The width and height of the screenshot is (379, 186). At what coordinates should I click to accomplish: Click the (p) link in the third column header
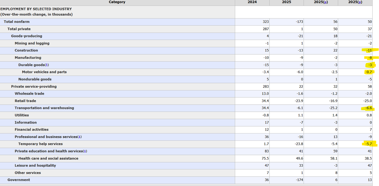[325, 2]
